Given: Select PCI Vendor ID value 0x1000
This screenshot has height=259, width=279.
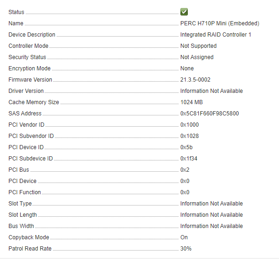Looking at the screenshot, I should point(189,125).
